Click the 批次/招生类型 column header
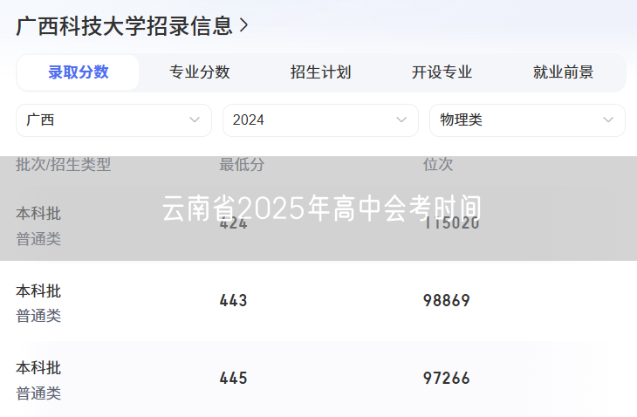Screen dimensions: 637x417 click(x=64, y=164)
